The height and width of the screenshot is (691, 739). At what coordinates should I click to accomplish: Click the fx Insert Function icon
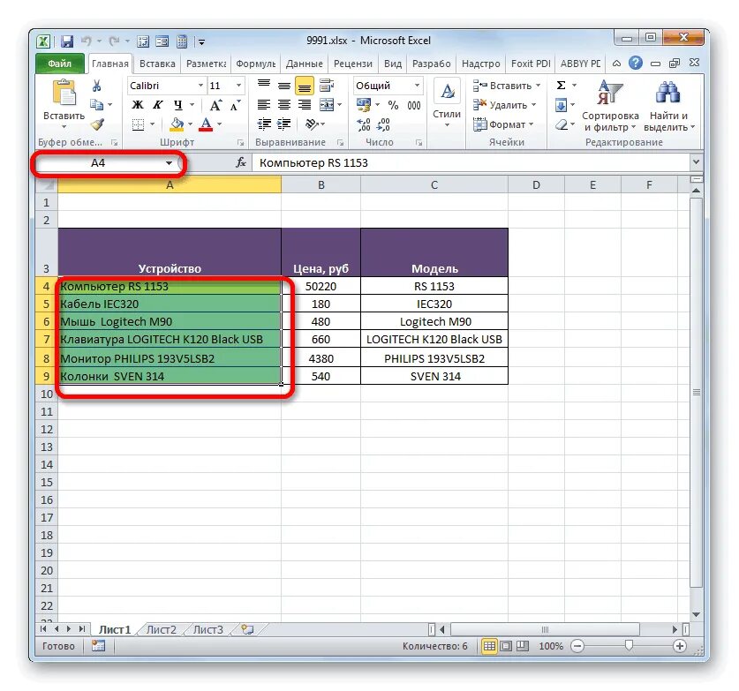click(241, 162)
